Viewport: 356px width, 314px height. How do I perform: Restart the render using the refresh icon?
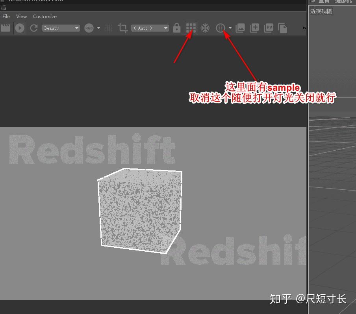click(33, 28)
